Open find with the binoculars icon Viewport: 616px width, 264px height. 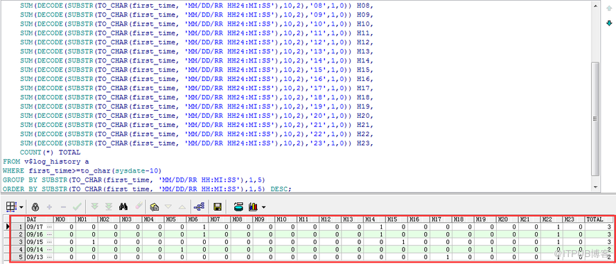tap(124, 206)
